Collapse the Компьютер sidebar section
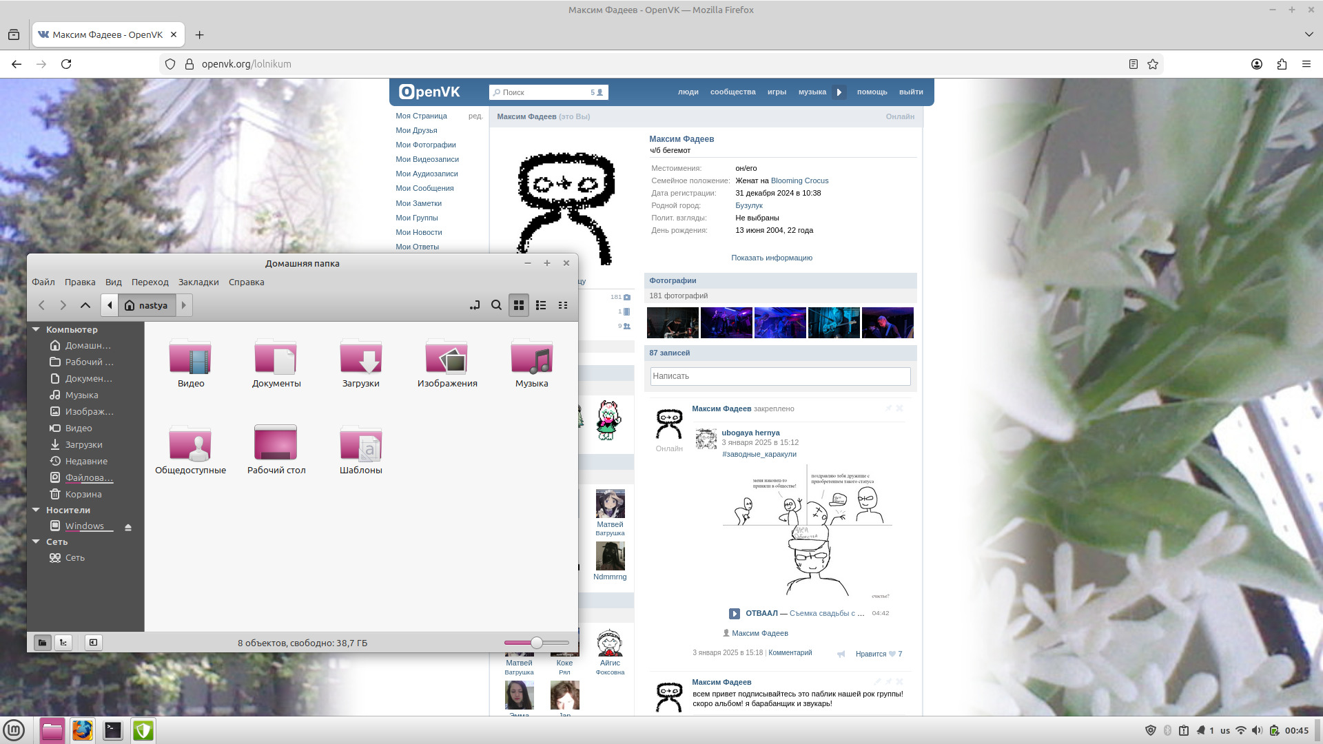This screenshot has height=744, width=1323. [36, 329]
